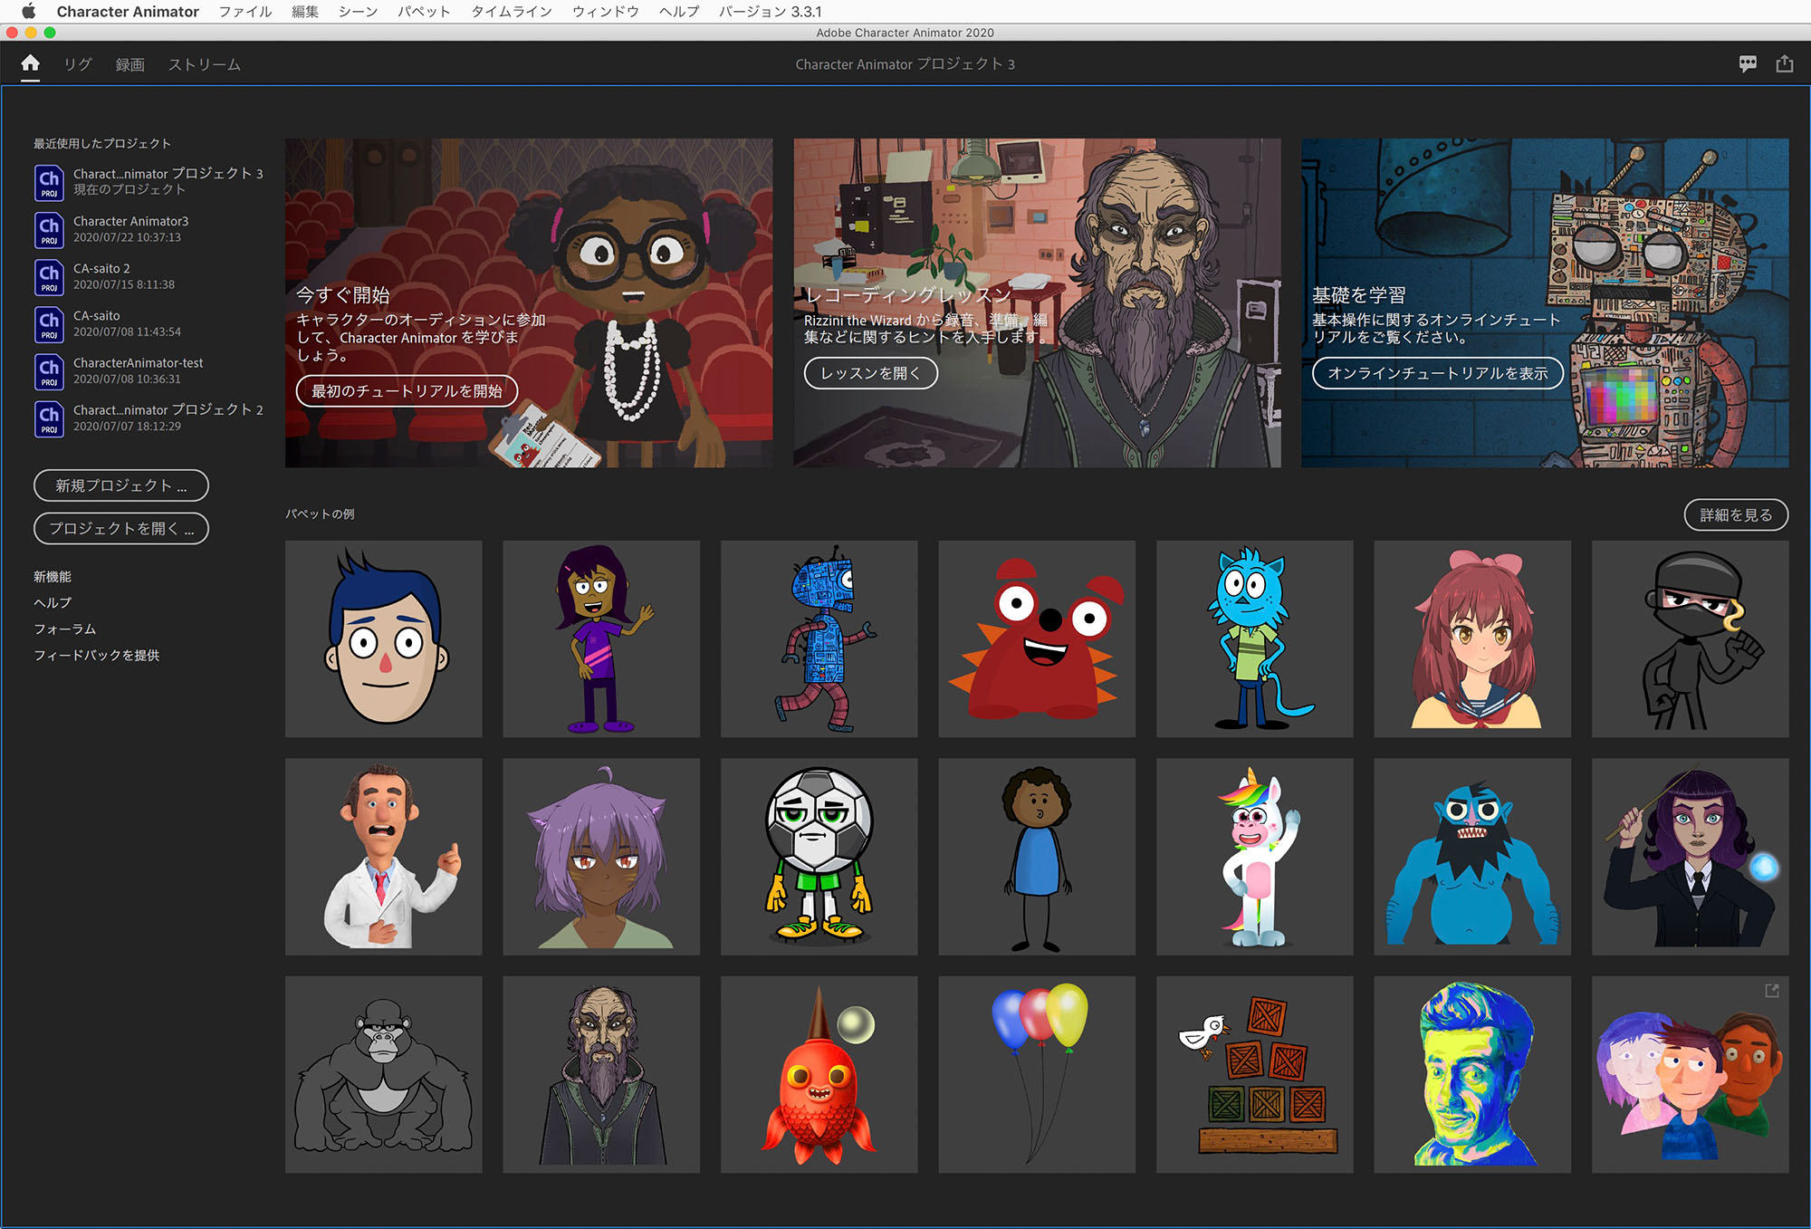Open the feedback speech bubble icon
1811x1229 pixels.
(1748, 63)
